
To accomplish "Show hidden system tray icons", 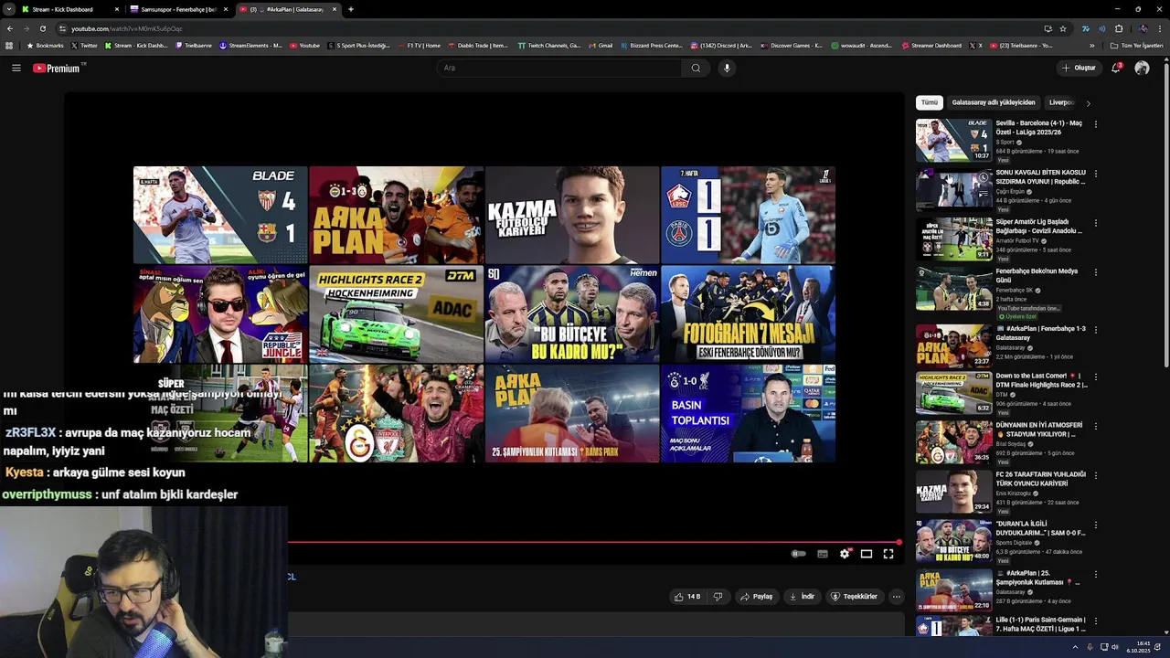I will coord(1075,647).
